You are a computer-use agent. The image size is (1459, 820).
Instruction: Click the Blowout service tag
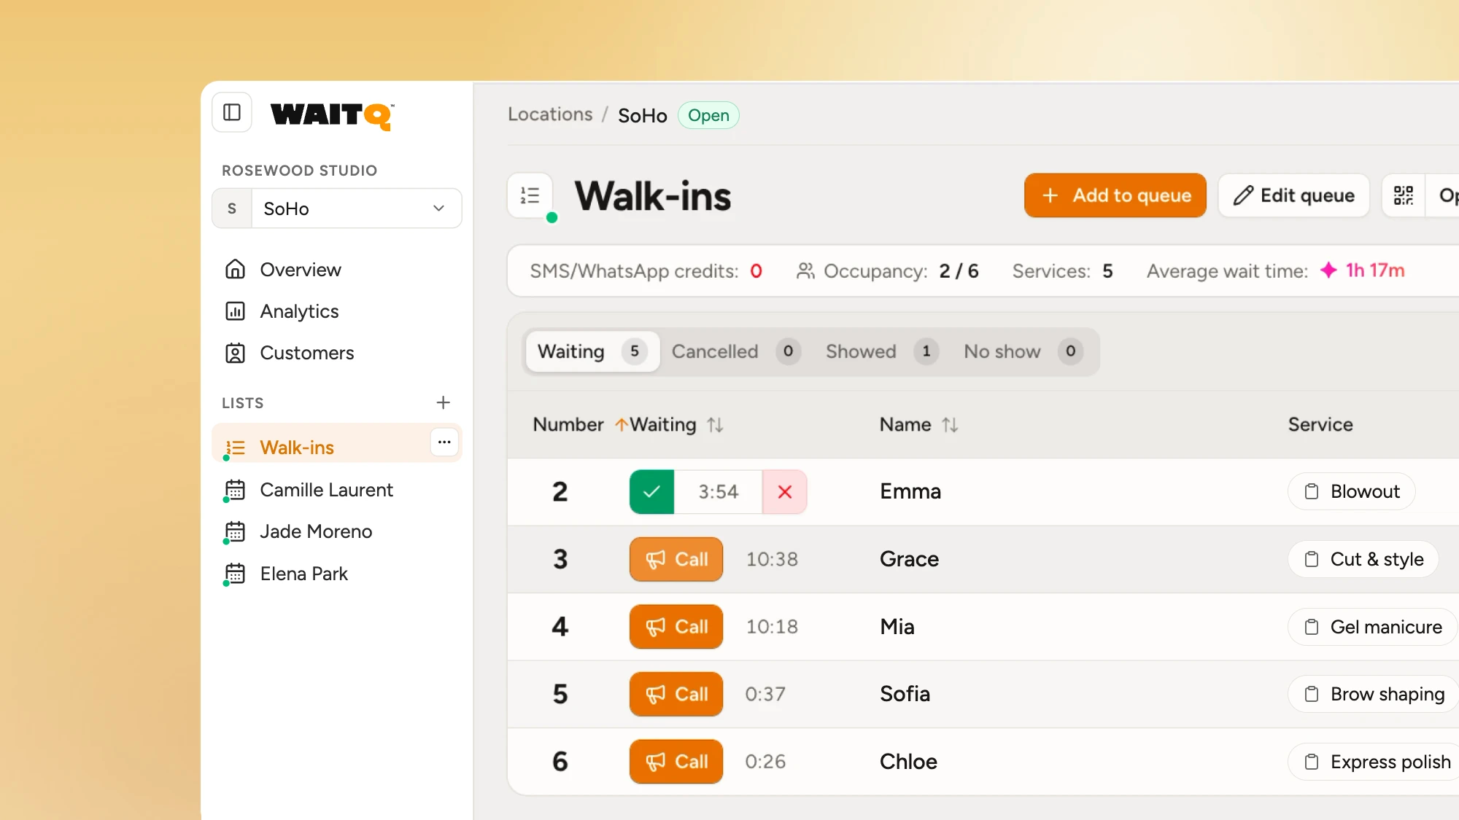[x=1352, y=491]
